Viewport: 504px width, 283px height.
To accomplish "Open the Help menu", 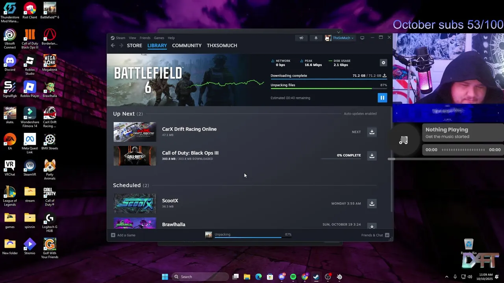I will [x=171, y=38].
